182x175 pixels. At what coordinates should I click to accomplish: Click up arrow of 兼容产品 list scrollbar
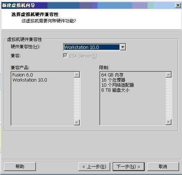pos(77,75)
